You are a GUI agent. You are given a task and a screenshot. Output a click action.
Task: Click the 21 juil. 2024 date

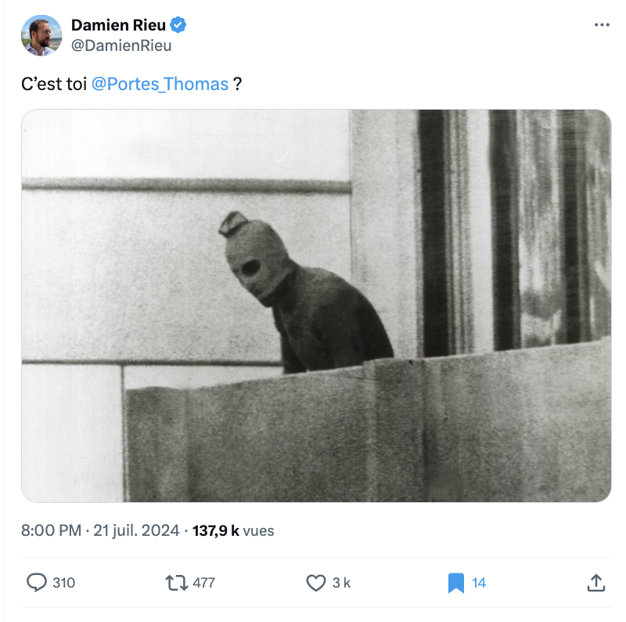pos(136,530)
